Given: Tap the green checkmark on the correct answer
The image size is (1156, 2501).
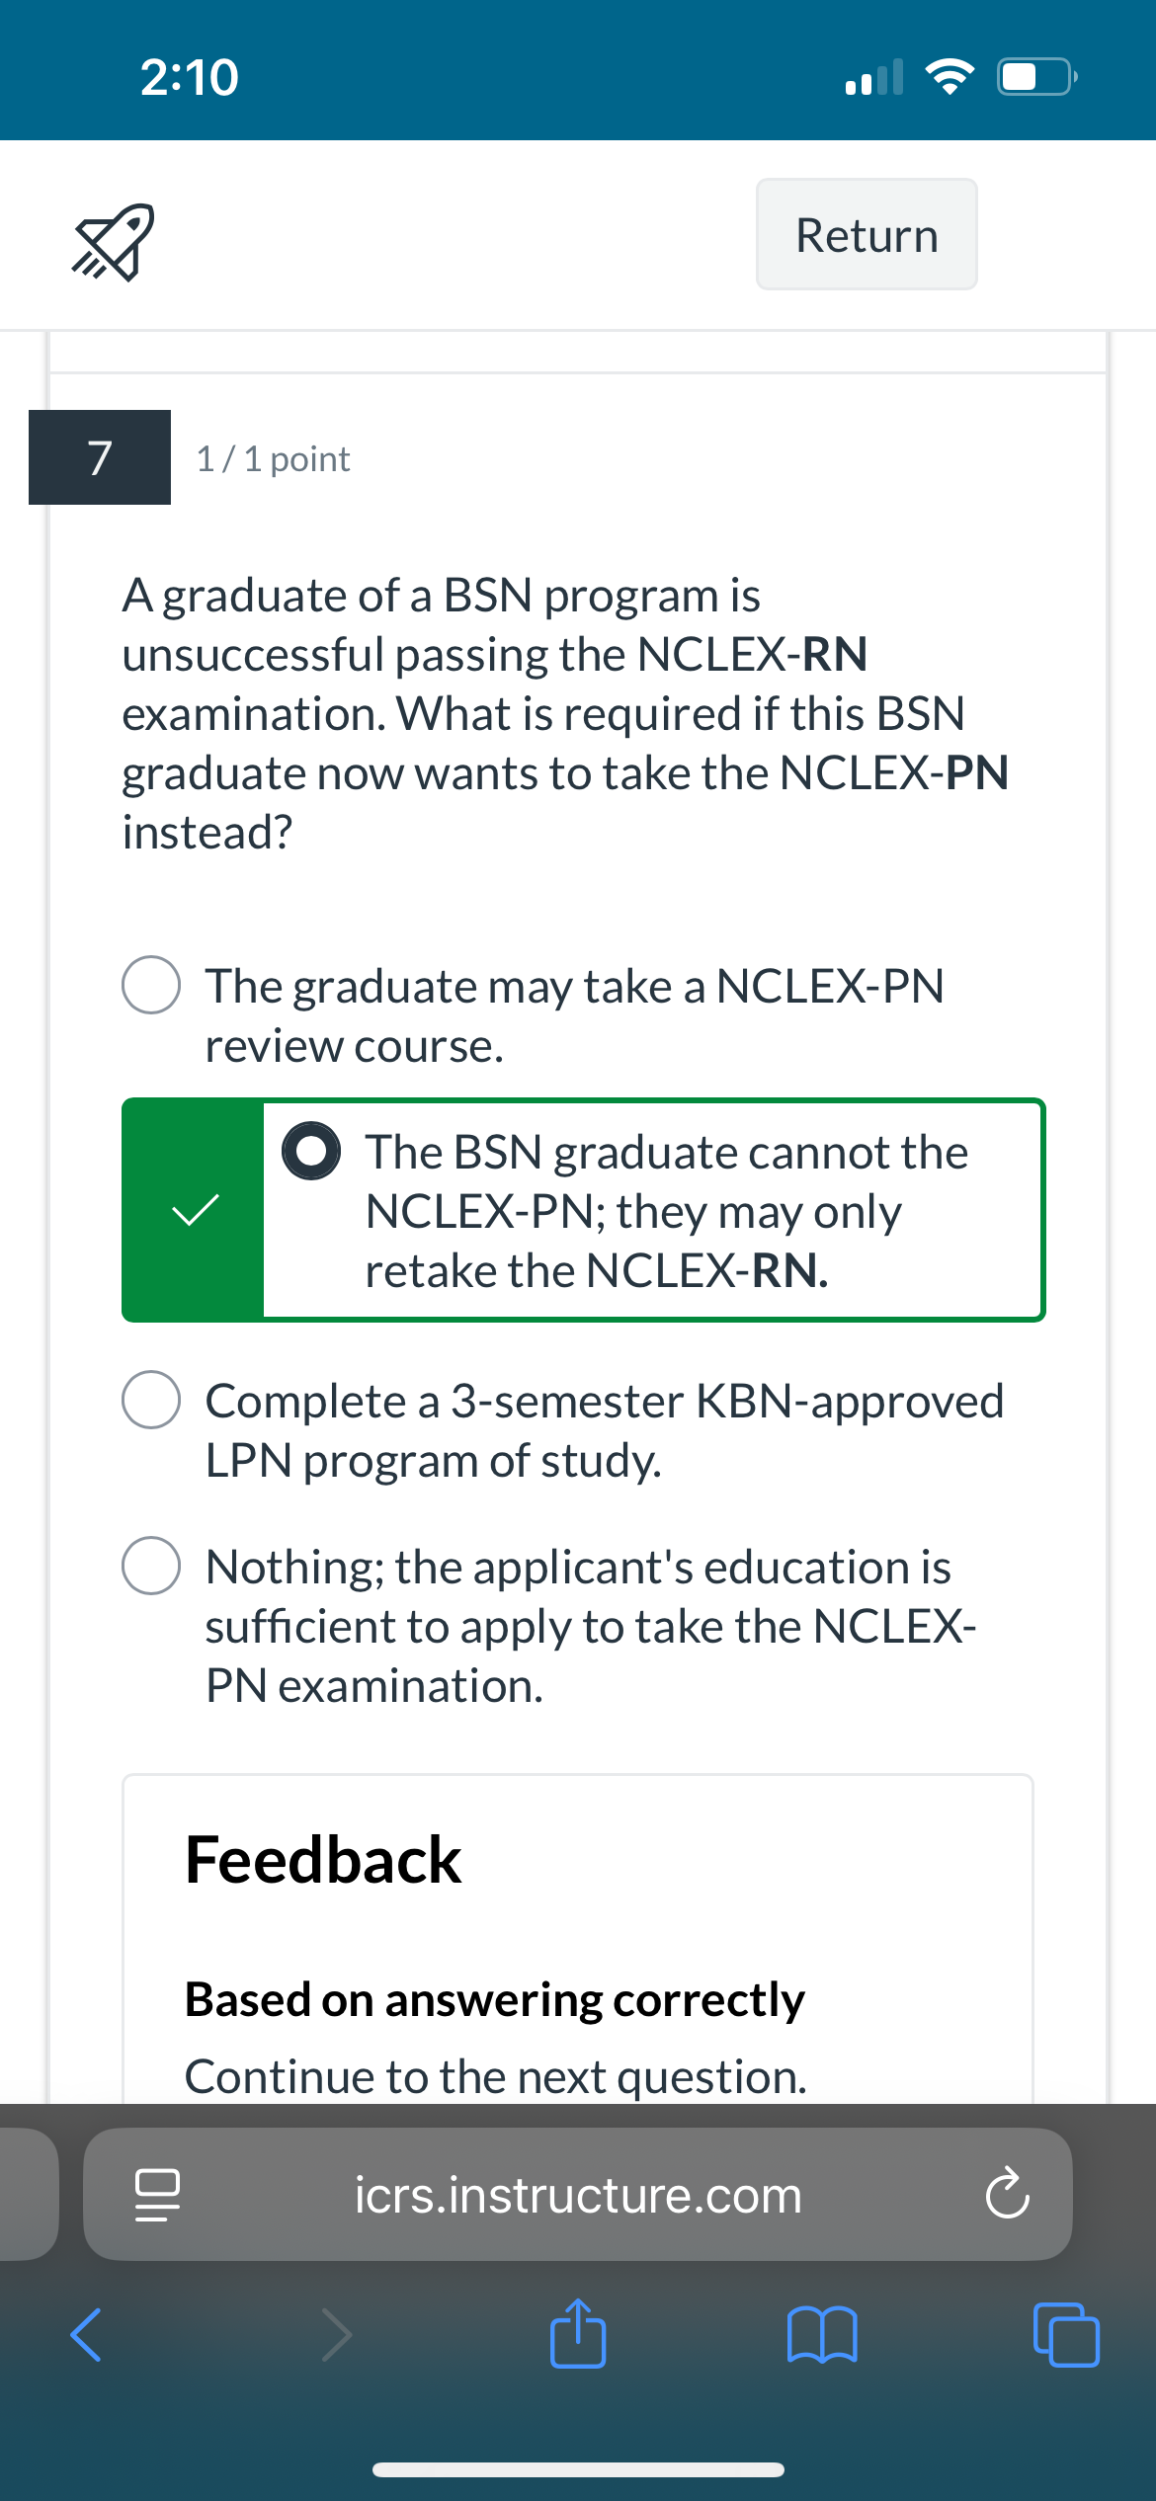Looking at the screenshot, I should [x=195, y=1210].
